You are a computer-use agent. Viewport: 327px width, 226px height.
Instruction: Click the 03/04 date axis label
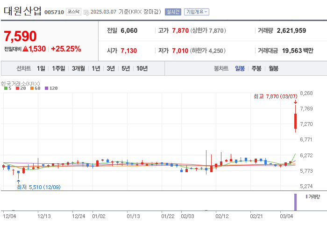pyautogui.click(x=286, y=216)
